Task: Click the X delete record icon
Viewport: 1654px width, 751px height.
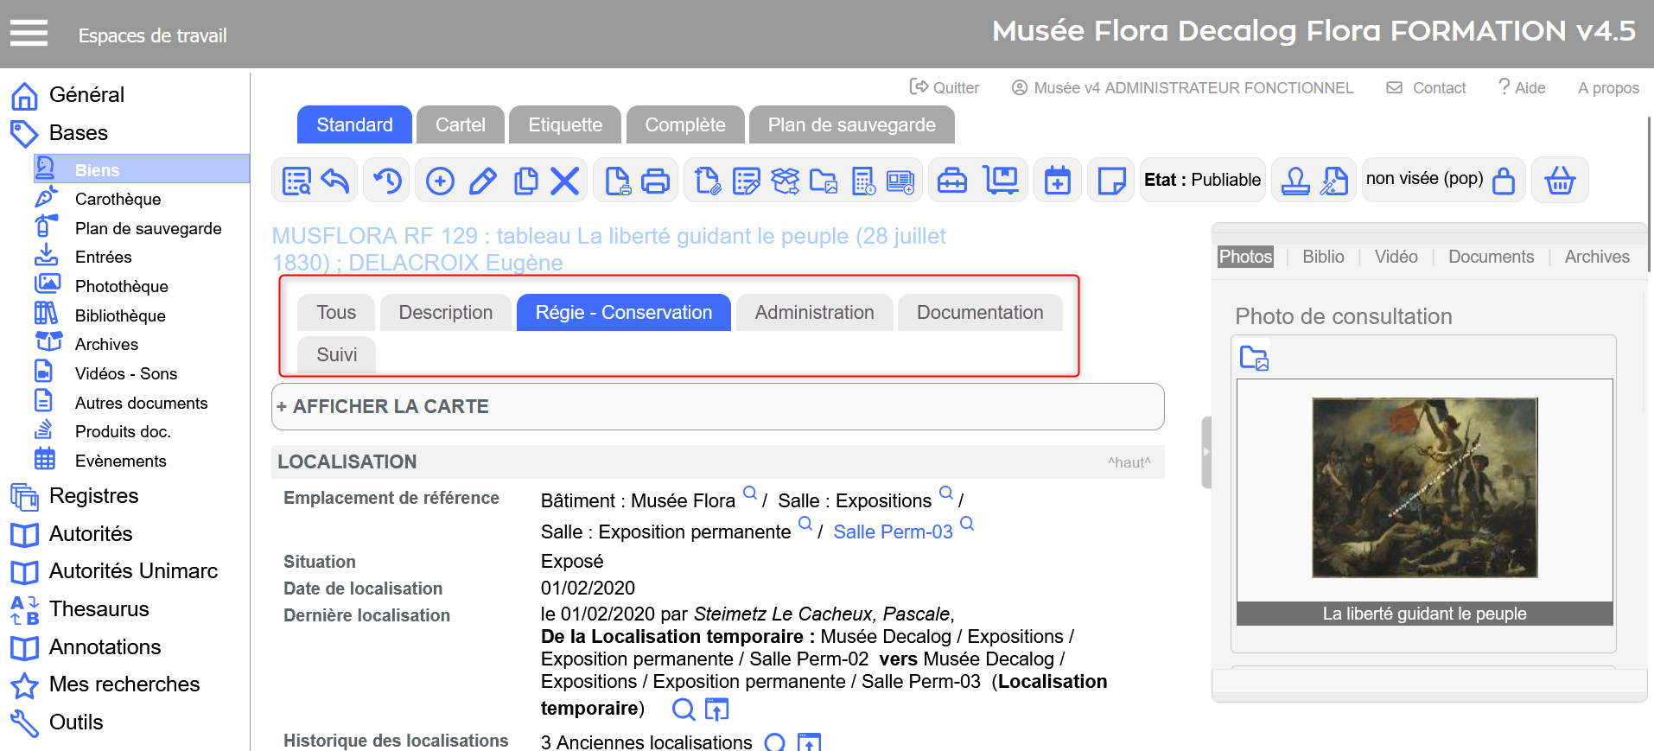Action: 564,181
